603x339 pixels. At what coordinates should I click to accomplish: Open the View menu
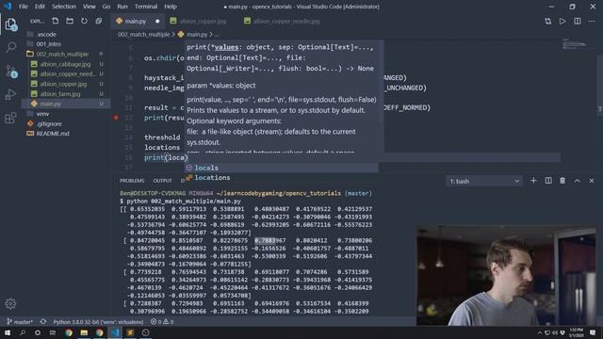pos(90,7)
